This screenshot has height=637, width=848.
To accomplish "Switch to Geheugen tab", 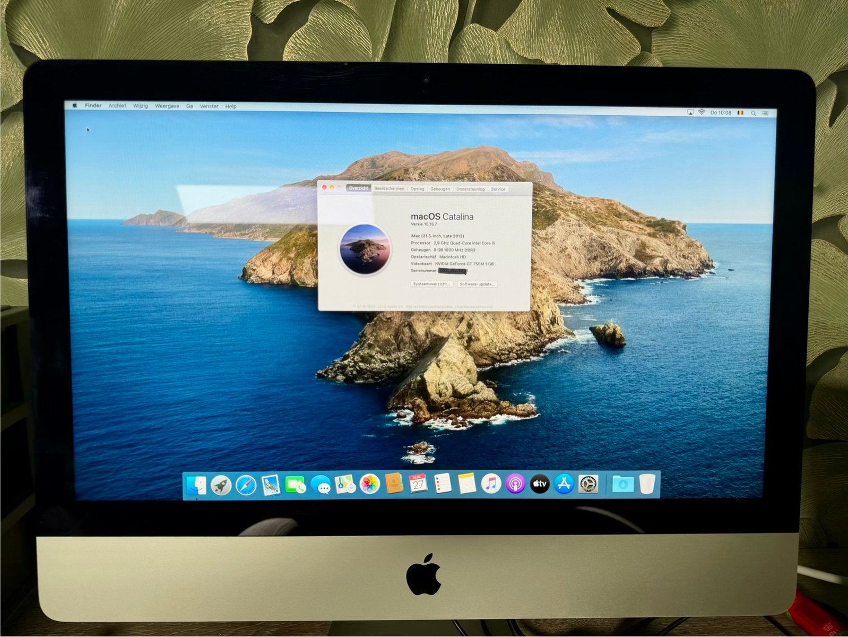I will click(440, 189).
